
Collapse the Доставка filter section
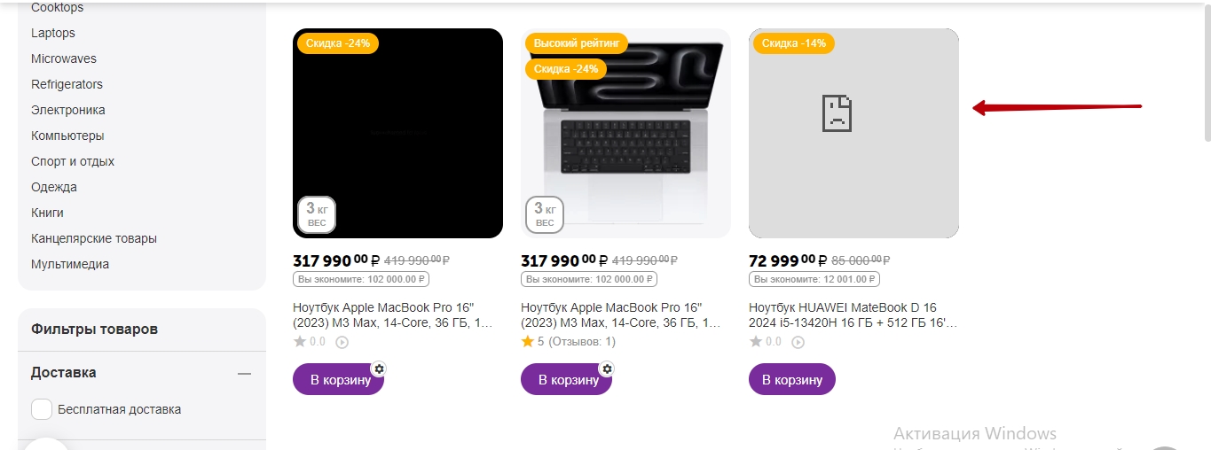click(244, 374)
